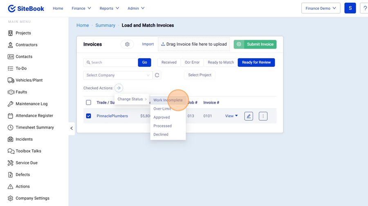The height and width of the screenshot is (206, 368).
Task: Open the three-dot menu on invoice row
Action: 263,116
